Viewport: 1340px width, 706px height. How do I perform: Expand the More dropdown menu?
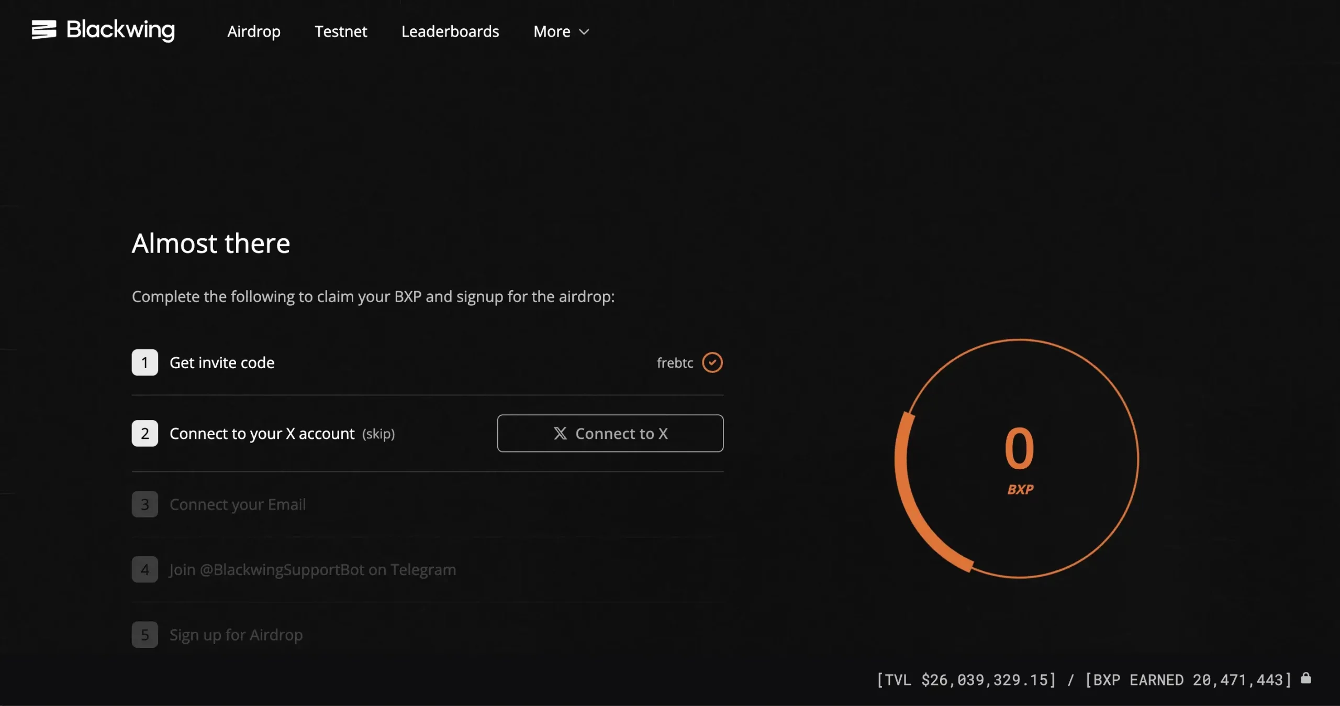click(x=561, y=30)
